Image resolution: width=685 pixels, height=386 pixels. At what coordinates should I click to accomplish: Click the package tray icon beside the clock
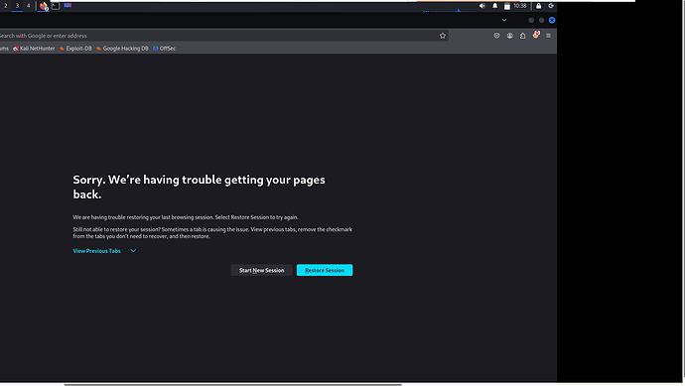pyautogui.click(x=506, y=6)
